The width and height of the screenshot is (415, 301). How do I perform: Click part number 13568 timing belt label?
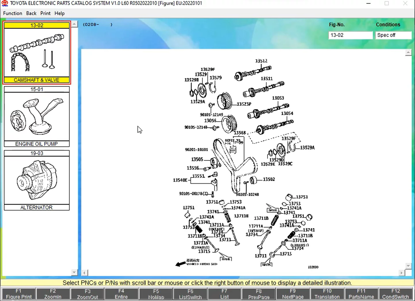tap(240, 133)
